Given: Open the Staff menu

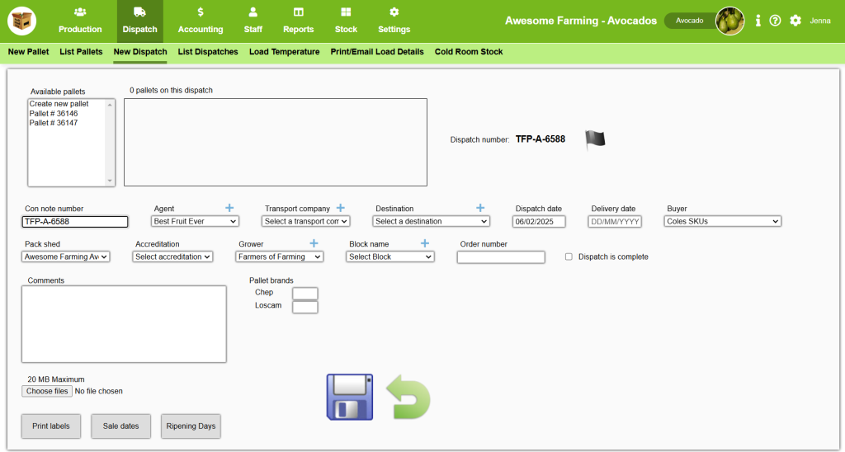Looking at the screenshot, I should point(253,21).
